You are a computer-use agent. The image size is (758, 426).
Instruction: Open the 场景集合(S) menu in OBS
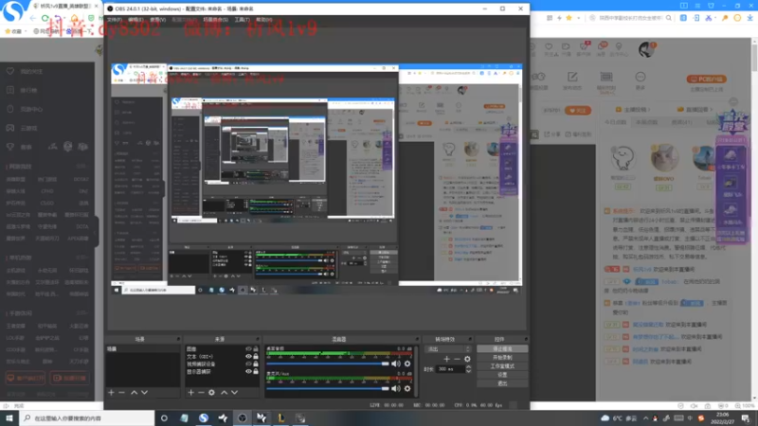(x=216, y=20)
